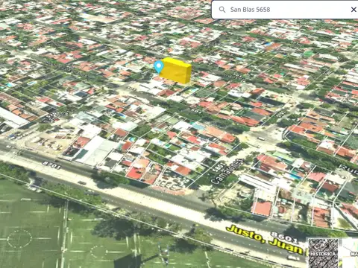358x268 pixels.
Task: Click the 8701 street number label
Action: point(51,165)
